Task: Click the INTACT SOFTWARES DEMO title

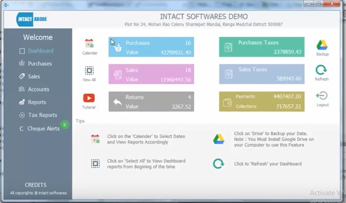Action: [x=204, y=17]
